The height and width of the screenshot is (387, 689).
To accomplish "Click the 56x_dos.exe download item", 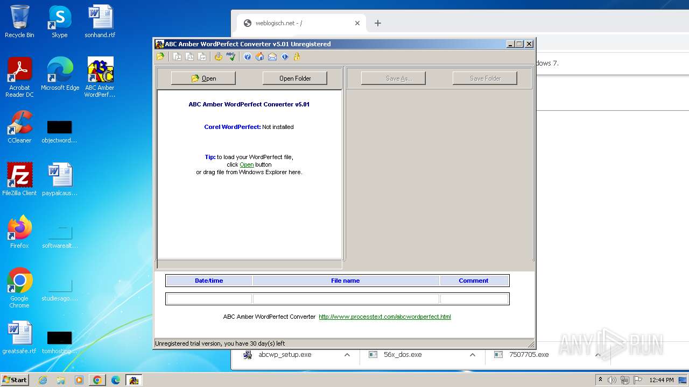I will pos(403,355).
